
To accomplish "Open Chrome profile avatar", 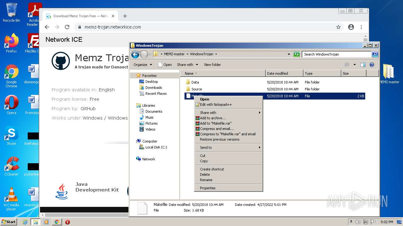I will point(351,27).
